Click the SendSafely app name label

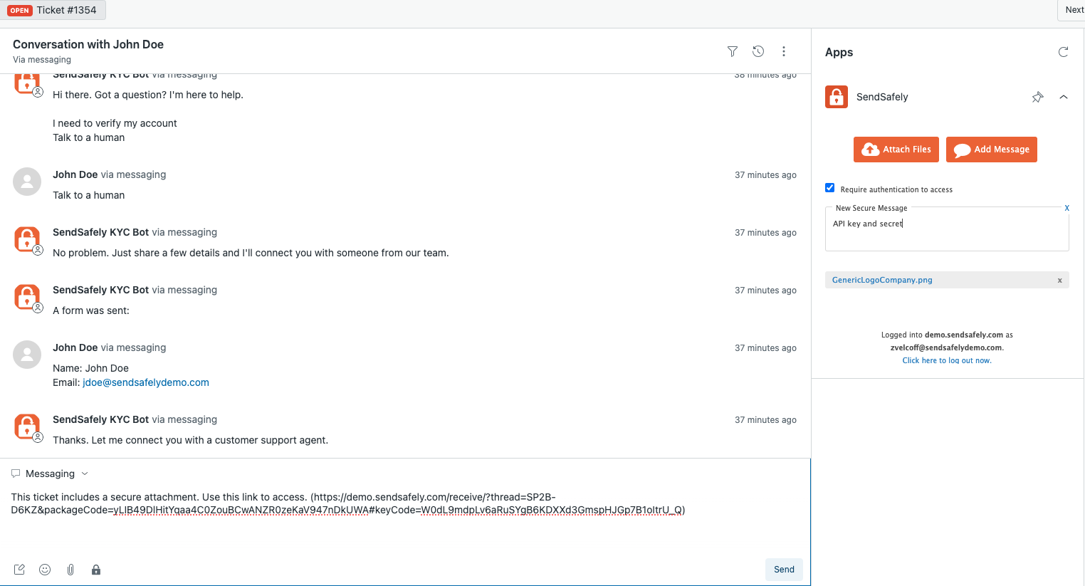click(882, 97)
